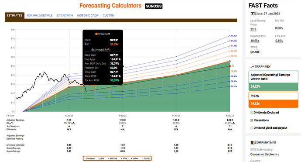Image resolution: width=301 pixels, height=162 pixels.
Task: Click the green 24,22% swatch
Action: 274,86
